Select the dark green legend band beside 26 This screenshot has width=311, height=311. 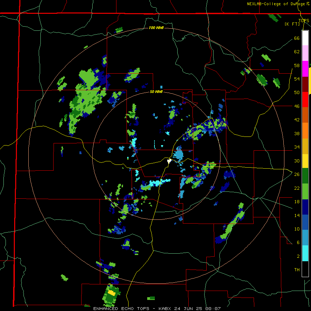tap(305, 176)
